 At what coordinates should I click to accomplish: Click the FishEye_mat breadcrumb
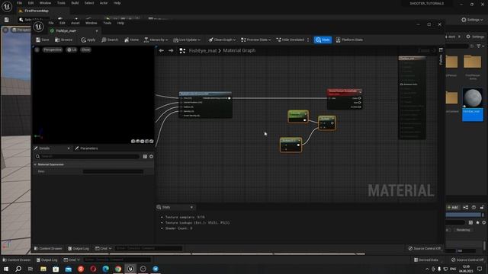[203, 50]
